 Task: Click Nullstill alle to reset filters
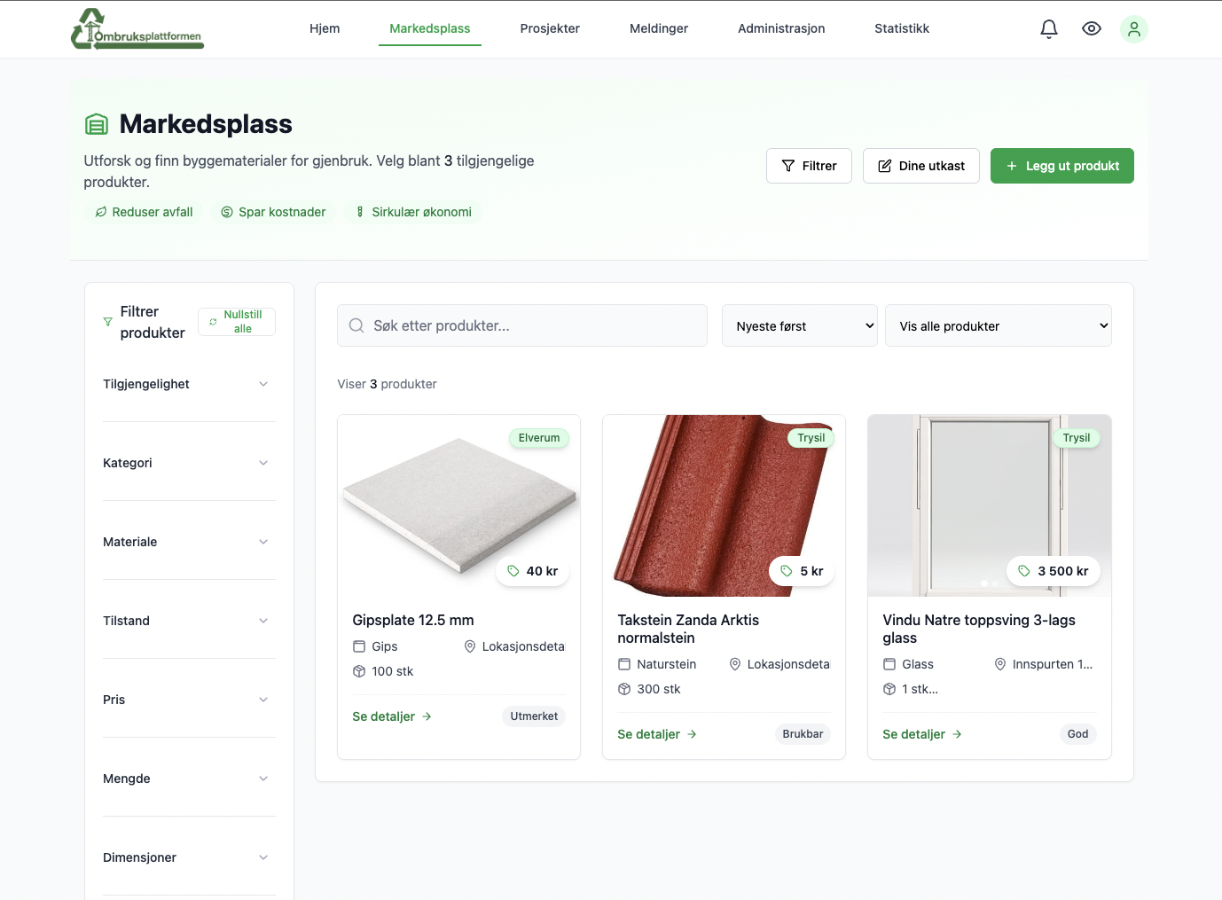point(237,322)
